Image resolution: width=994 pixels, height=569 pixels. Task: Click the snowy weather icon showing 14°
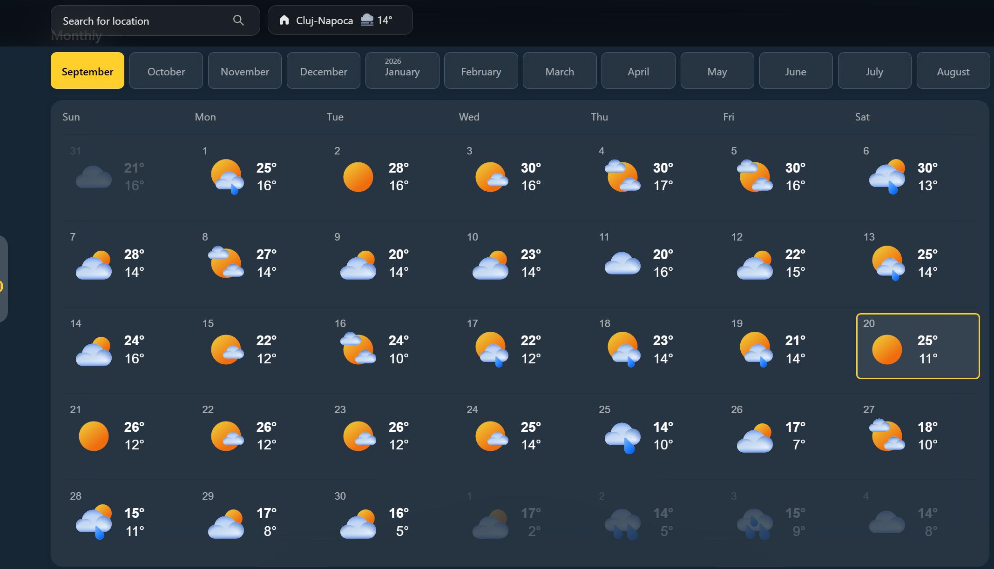[x=367, y=20]
